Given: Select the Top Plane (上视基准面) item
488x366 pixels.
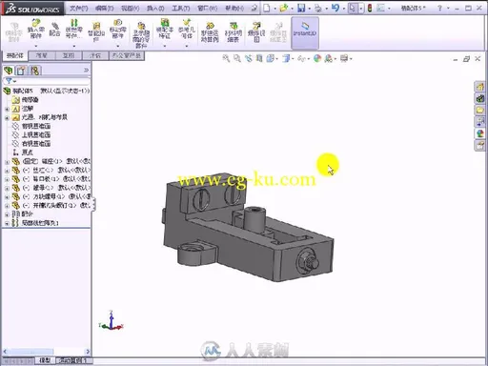Looking at the screenshot, I should (31, 134).
